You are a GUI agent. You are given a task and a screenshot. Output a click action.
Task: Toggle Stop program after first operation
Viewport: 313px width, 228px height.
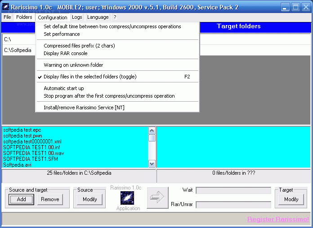point(117,96)
